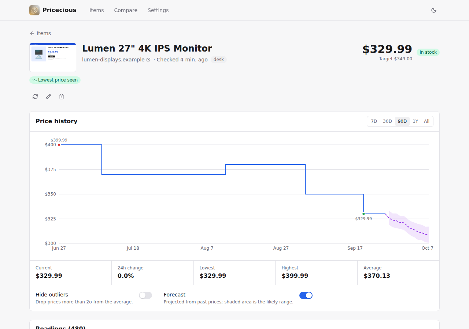Disable the Forecast switch
This screenshot has width=469, height=329.
(x=306, y=295)
